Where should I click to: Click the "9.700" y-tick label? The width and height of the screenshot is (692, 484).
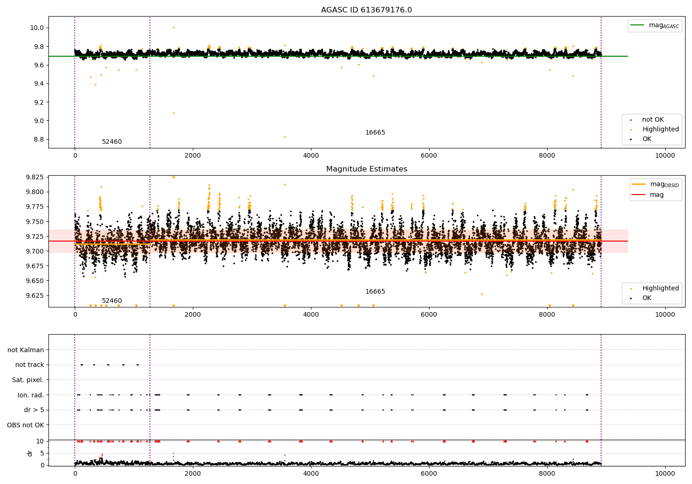[35, 251]
